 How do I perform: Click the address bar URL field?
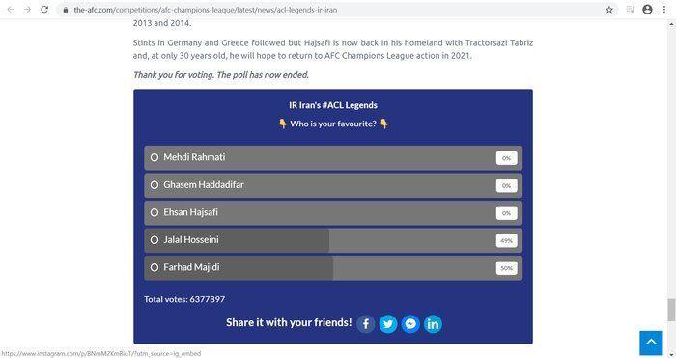[336, 10]
